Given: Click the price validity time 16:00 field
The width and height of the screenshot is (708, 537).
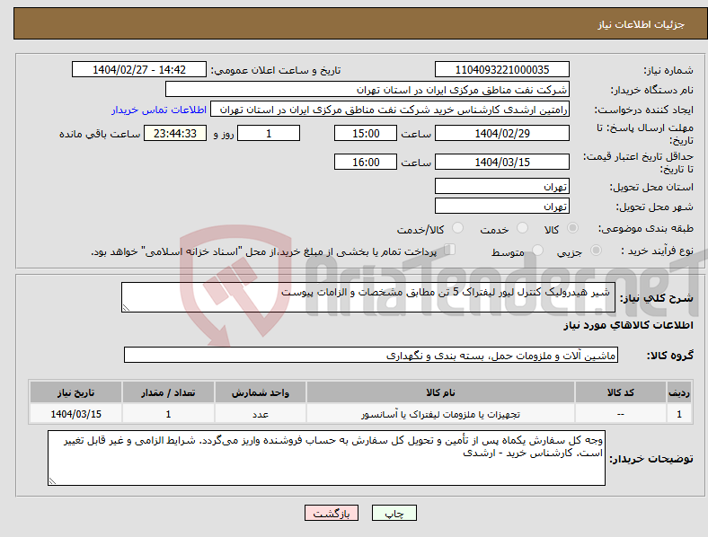Looking at the screenshot, I should [x=366, y=162].
